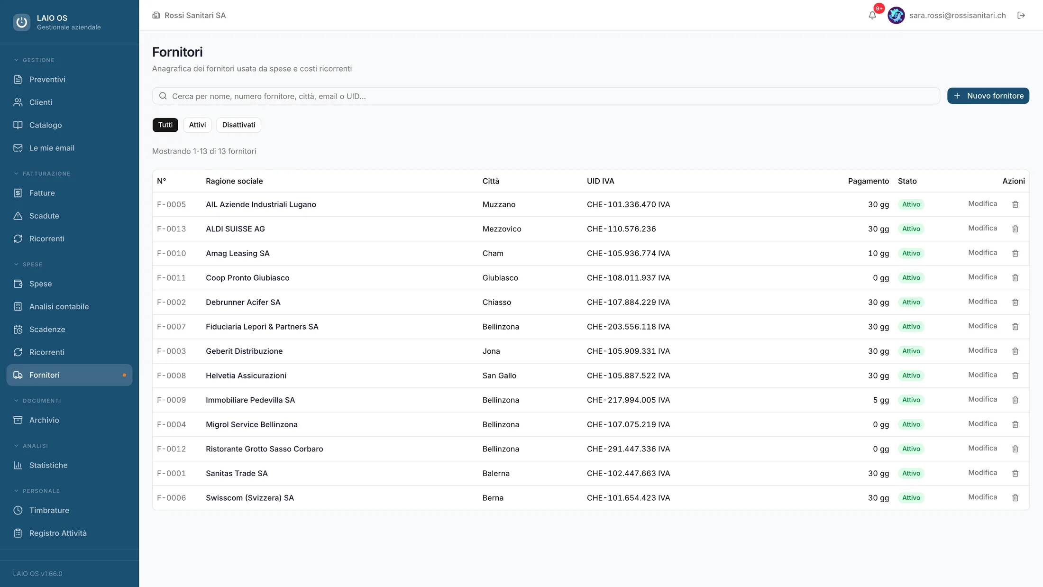Viewport: 1043px width, 587px height.
Task: Collapse the DOCUMENTI sidebar section
Action: point(37,401)
